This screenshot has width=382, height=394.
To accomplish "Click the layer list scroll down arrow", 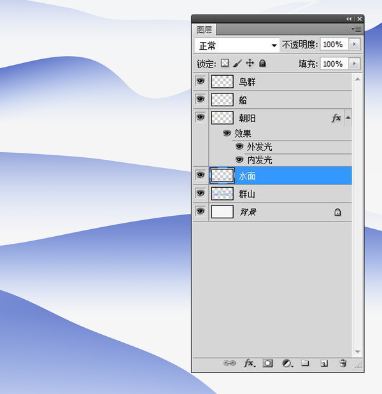I will point(358,351).
